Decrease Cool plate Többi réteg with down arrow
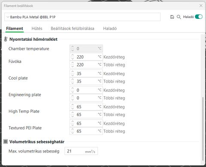The height and width of the screenshot is (167, 206). pyautogui.click(x=73, y=83)
